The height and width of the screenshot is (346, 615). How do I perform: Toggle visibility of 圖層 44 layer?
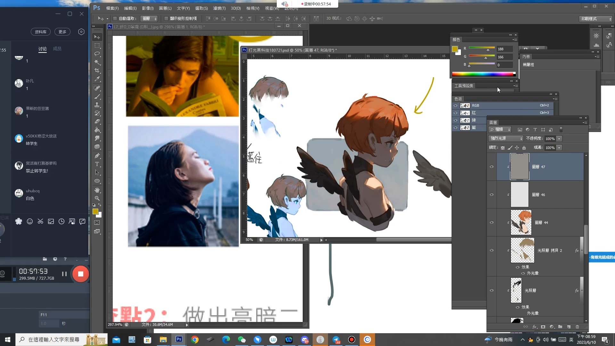click(x=492, y=222)
